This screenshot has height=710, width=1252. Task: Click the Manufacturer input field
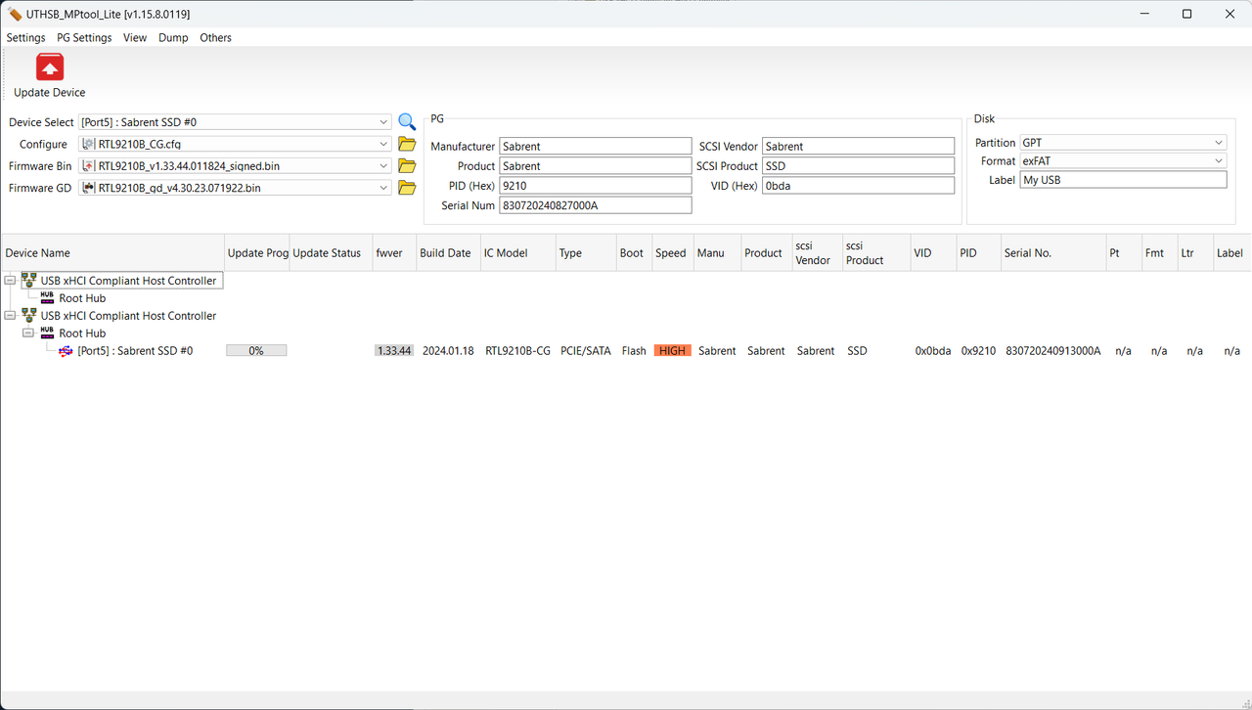point(596,146)
